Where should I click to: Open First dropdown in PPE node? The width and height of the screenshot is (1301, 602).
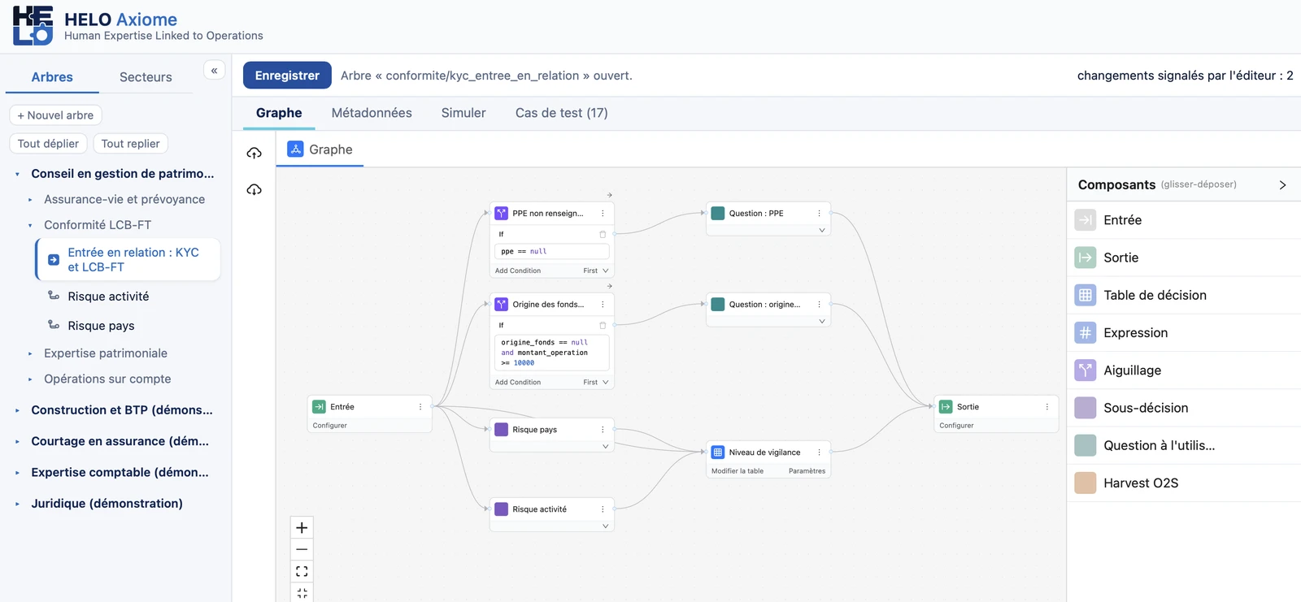point(596,271)
